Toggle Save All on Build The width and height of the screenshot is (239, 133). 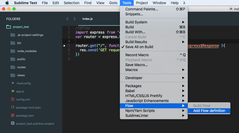click(154, 47)
